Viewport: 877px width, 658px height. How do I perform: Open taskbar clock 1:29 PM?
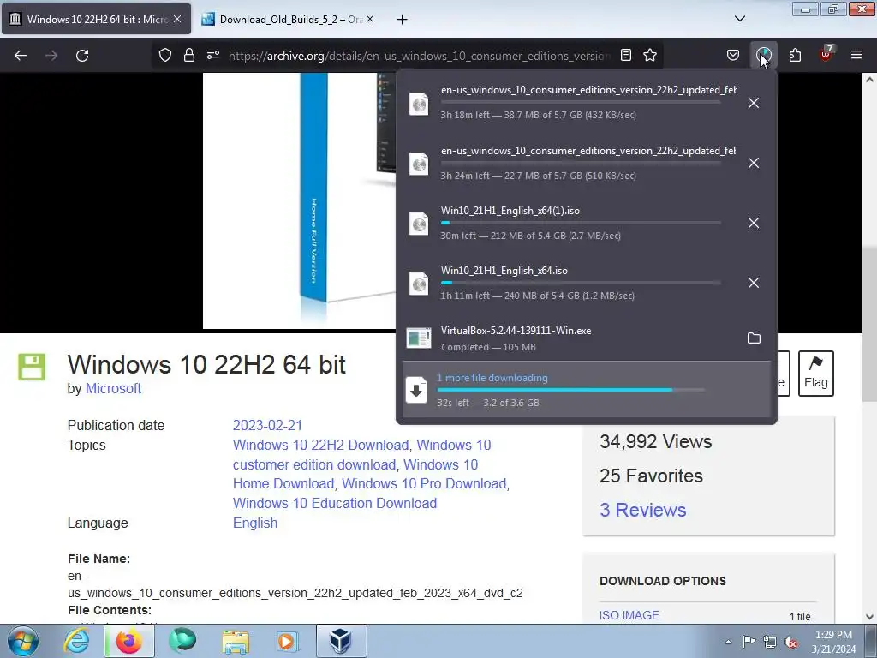pos(833,642)
